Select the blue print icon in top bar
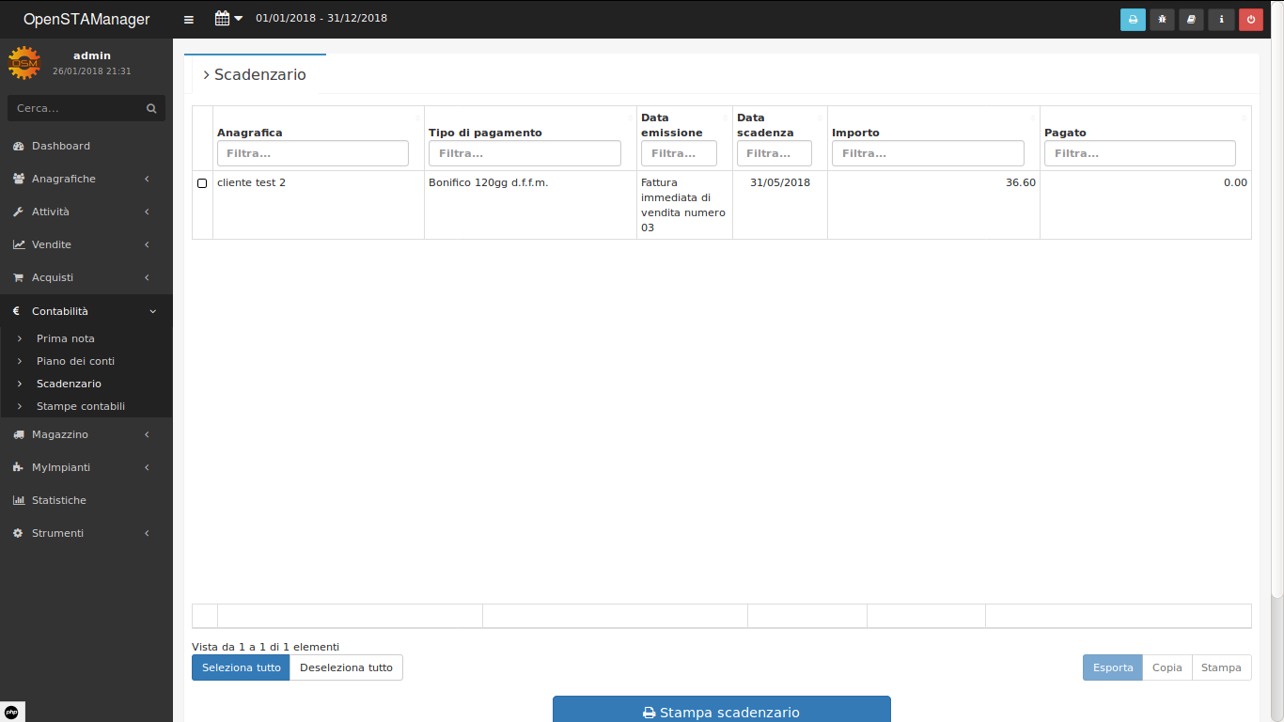1284x722 pixels. (1133, 19)
